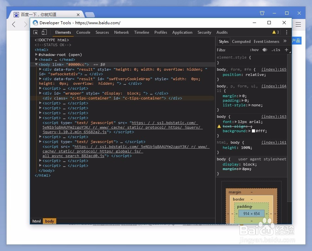
Task: Open (index):164 stylesheet source link
Action: 274,86
